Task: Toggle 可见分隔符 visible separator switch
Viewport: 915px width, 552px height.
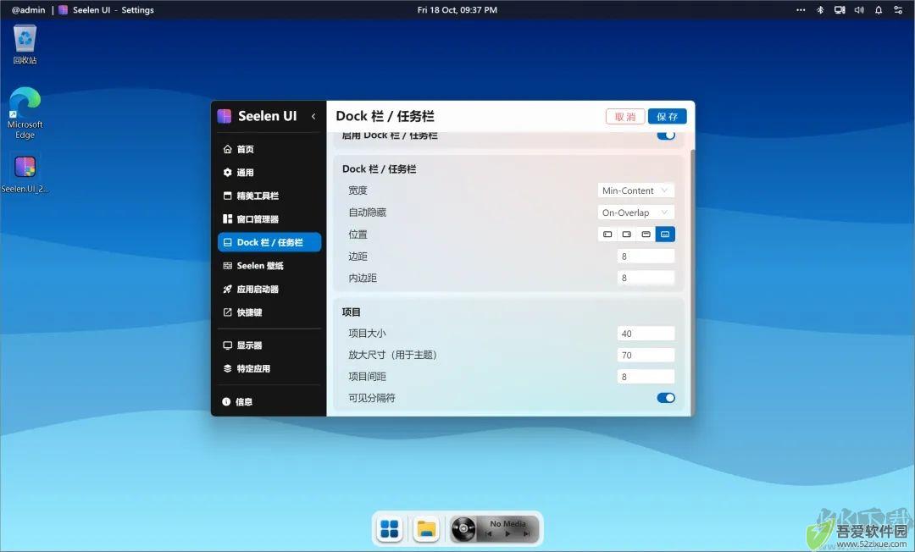Action: [666, 398]
